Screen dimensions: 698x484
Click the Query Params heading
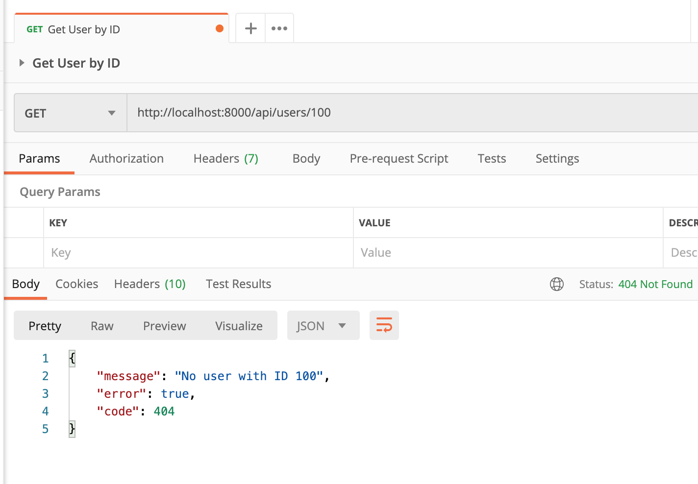[x=60, y=192]
